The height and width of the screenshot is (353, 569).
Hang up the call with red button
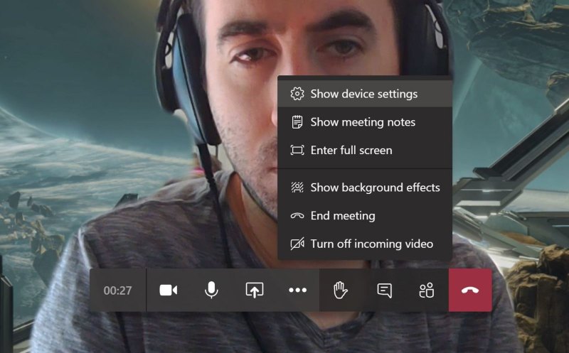click(x=470, y=290)
